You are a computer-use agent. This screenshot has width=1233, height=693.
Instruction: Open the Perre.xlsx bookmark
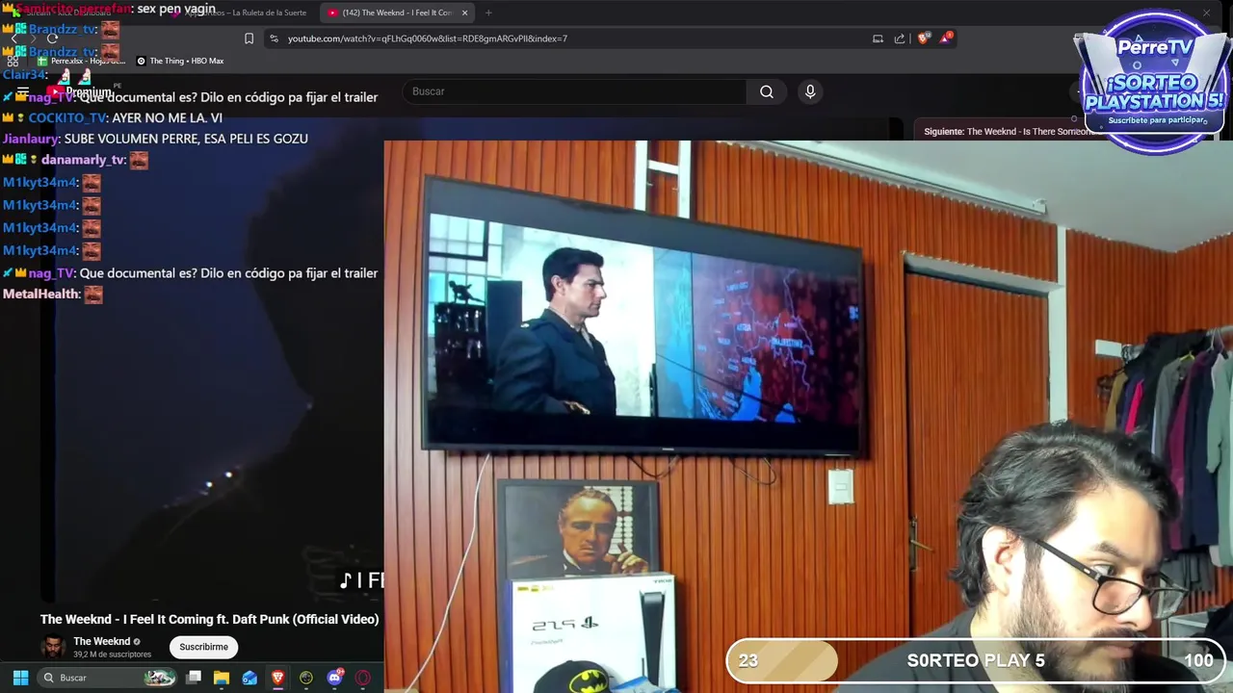point(81,61)
